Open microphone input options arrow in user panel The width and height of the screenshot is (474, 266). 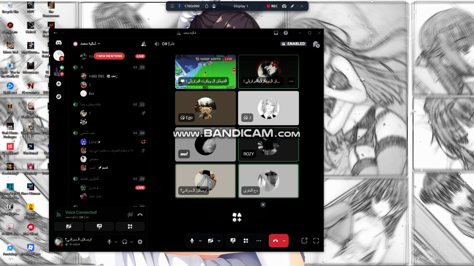click(116, 242)
